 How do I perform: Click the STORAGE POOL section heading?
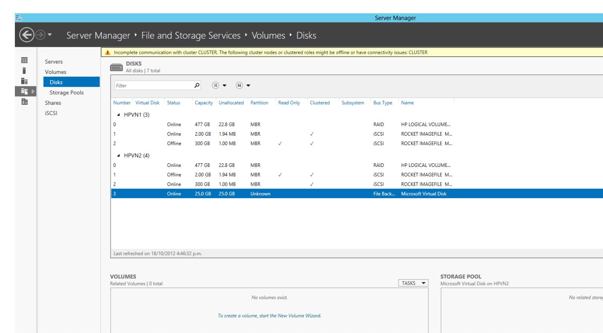coord(461,276)
